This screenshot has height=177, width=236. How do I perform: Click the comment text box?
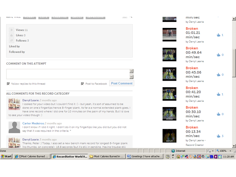(x=68, y=74)
